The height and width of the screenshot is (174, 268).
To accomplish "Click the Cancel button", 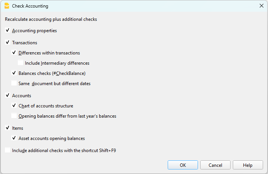I will pos(215,165).
